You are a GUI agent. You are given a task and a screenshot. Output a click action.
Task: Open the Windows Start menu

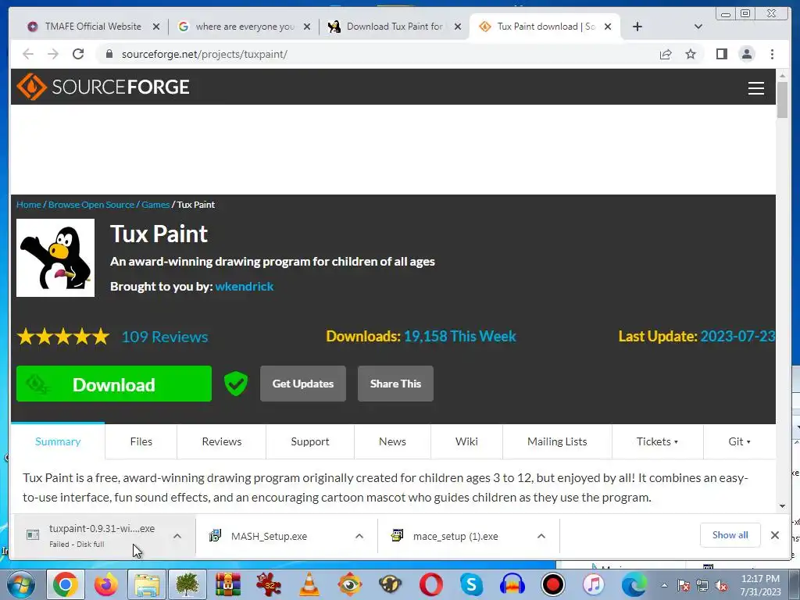point(20,584)
